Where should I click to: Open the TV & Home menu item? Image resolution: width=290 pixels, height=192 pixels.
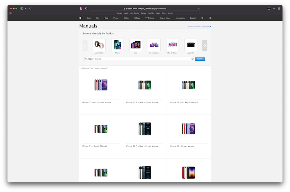[150, 18]
